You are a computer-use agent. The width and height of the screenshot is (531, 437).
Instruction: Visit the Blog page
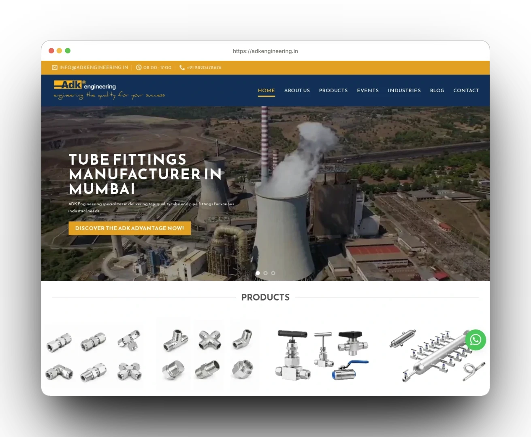[x=437, y=91]
